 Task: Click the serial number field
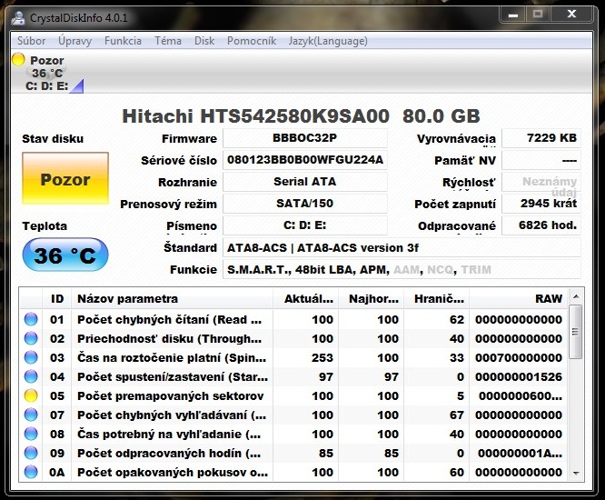(305, 160)
